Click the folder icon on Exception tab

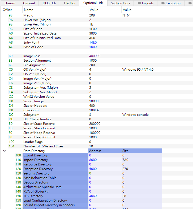pos(163,3)
